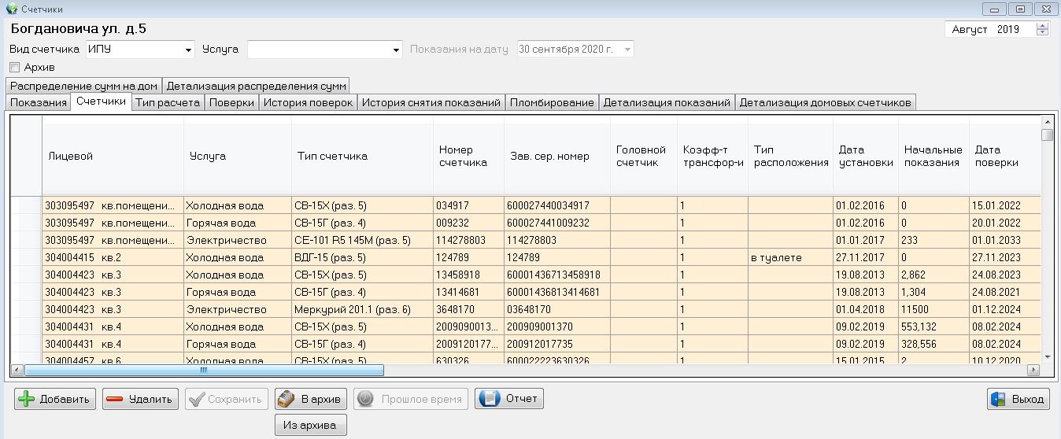Open the История поверок tab
The height and width of the screenshot is (439, 1061).
tap(308, 102)
